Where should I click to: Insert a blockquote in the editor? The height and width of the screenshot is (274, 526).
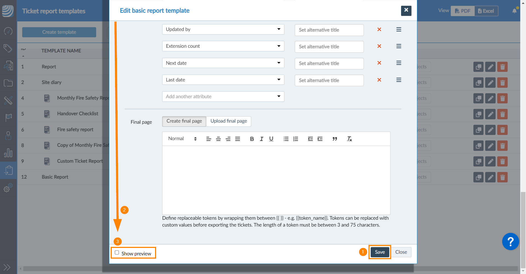point(335,139)
